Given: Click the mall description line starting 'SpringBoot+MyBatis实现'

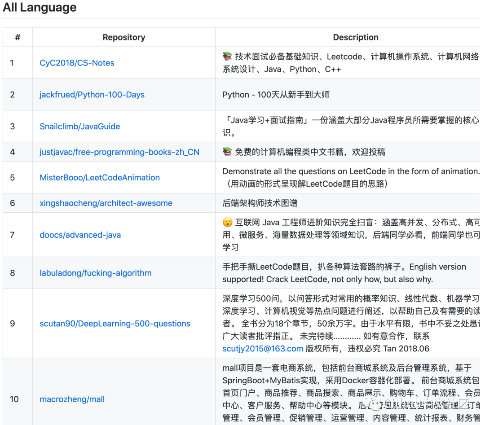Looking at the screenshot, I should [351, 381].
